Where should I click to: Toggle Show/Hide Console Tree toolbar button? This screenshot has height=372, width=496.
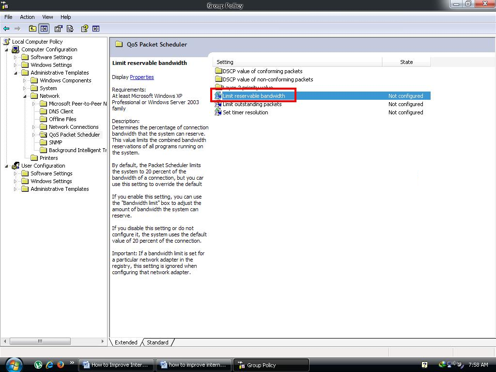click(x=44, y=29)
